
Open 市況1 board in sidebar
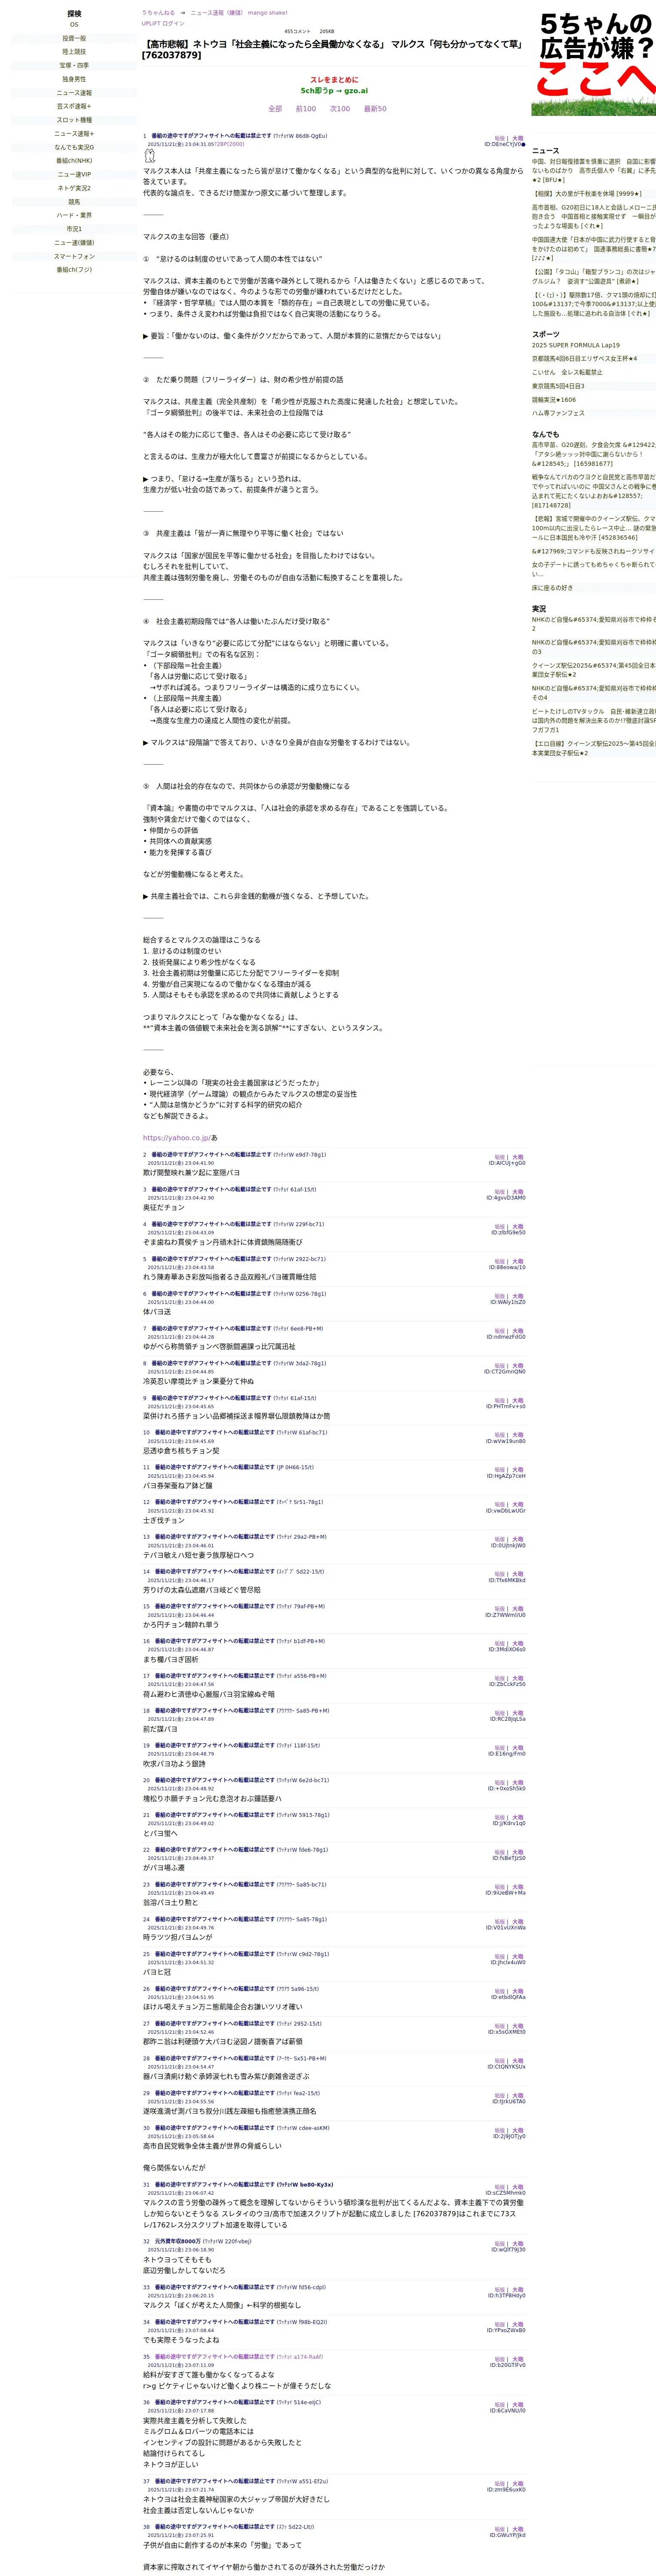pos(74,229)
